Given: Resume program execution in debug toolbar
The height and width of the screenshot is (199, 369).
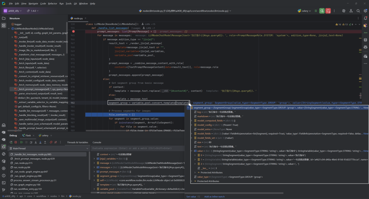Looking at the screenshot, I should 22,142.
